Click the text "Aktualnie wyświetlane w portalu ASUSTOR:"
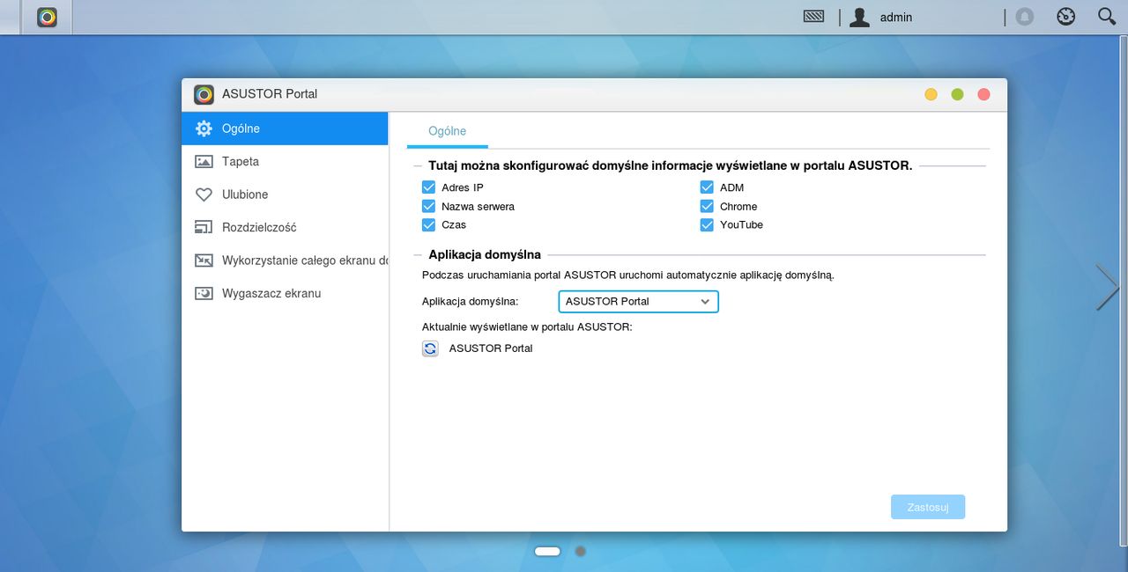Screen dimensions: 1128x572 pos(527,326)
